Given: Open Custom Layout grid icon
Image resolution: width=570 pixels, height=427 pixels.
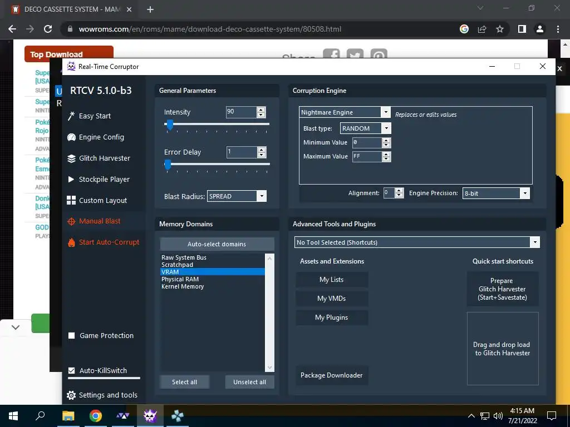Looking at the screenshot, I should [71, 200].
